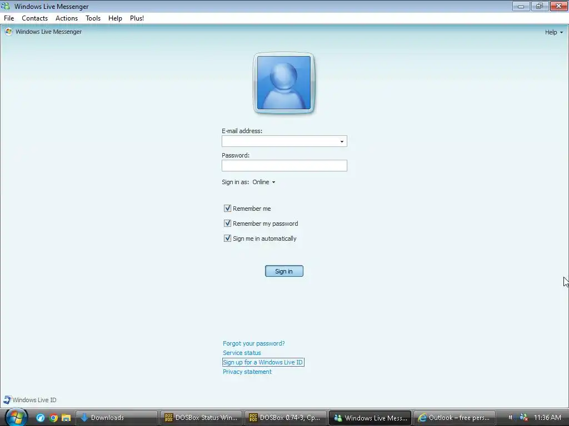Click the user display picture avatar

[x=284, y=83]
